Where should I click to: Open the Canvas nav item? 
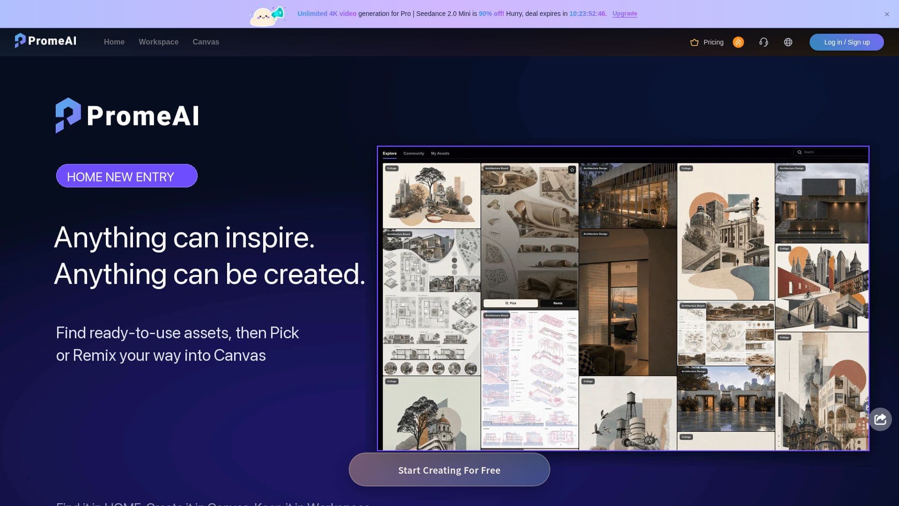[x=206, y=42]
